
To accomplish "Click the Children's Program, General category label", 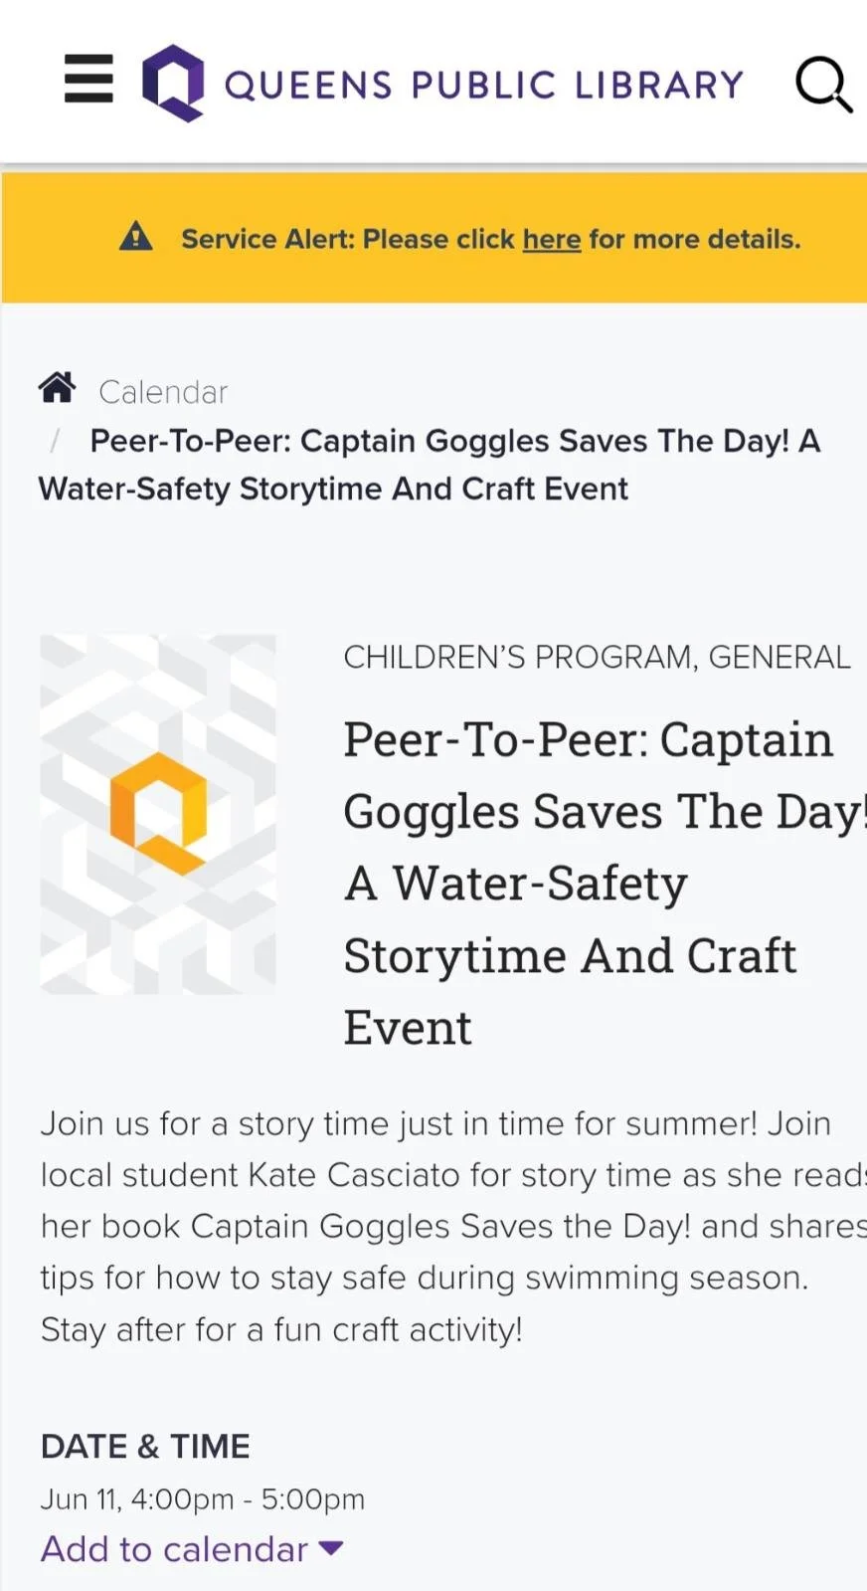I will (x=597, y=657).
